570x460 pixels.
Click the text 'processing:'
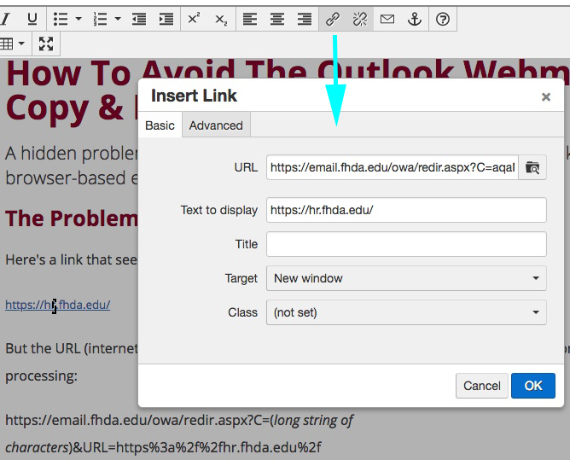click(42, 376)
